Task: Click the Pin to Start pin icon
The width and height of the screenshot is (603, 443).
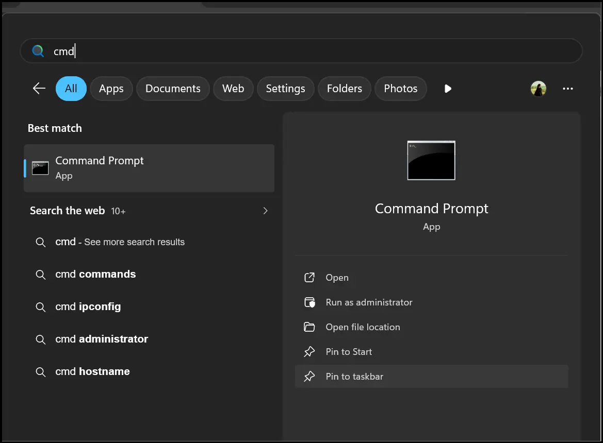Action: 309,351
